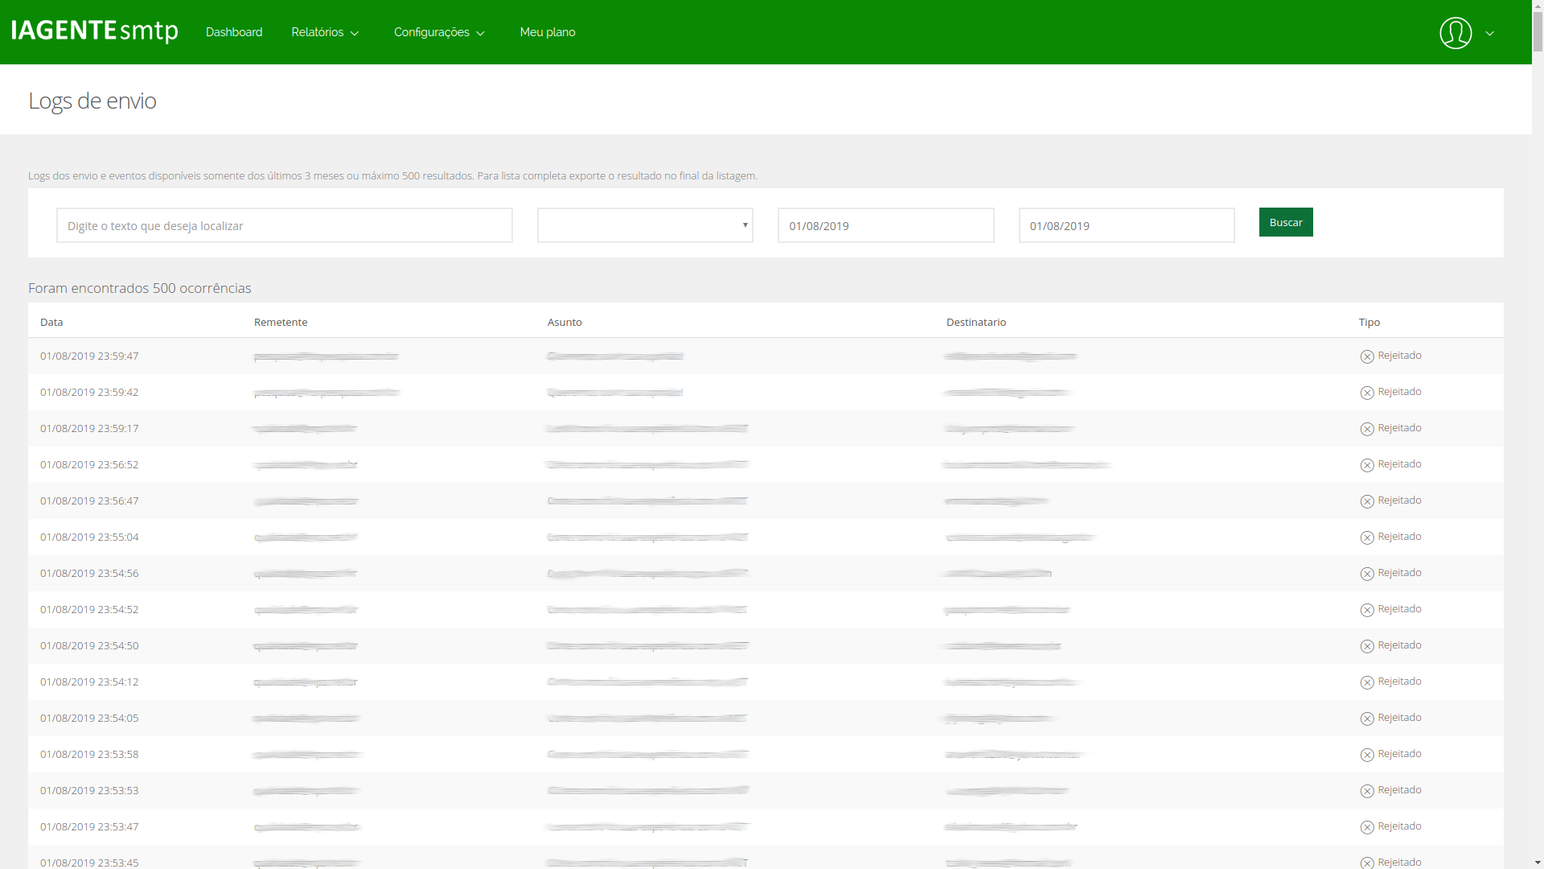Click the Tipo column header
This screenshot has width=1544, height=869.
coord(1369,322)
